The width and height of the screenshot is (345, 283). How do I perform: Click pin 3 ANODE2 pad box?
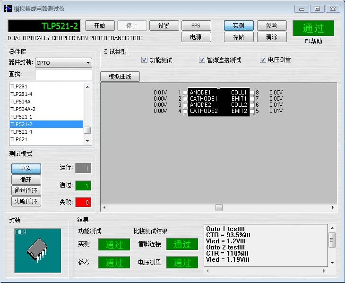[185, 105]
